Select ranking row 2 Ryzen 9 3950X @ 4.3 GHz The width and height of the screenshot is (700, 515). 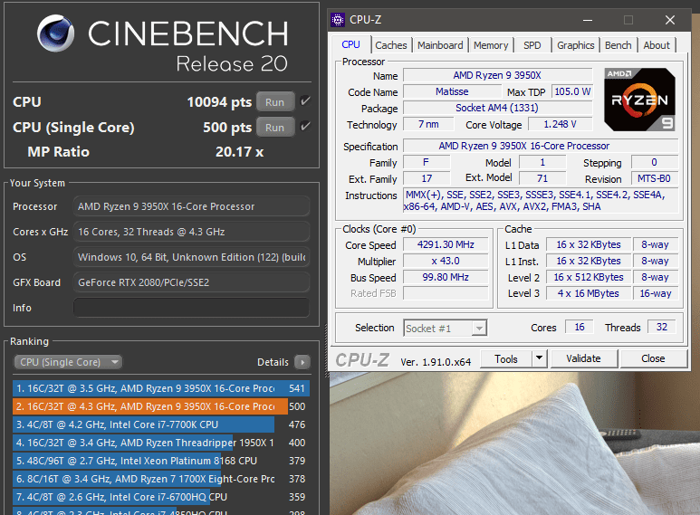click(160, 406)
